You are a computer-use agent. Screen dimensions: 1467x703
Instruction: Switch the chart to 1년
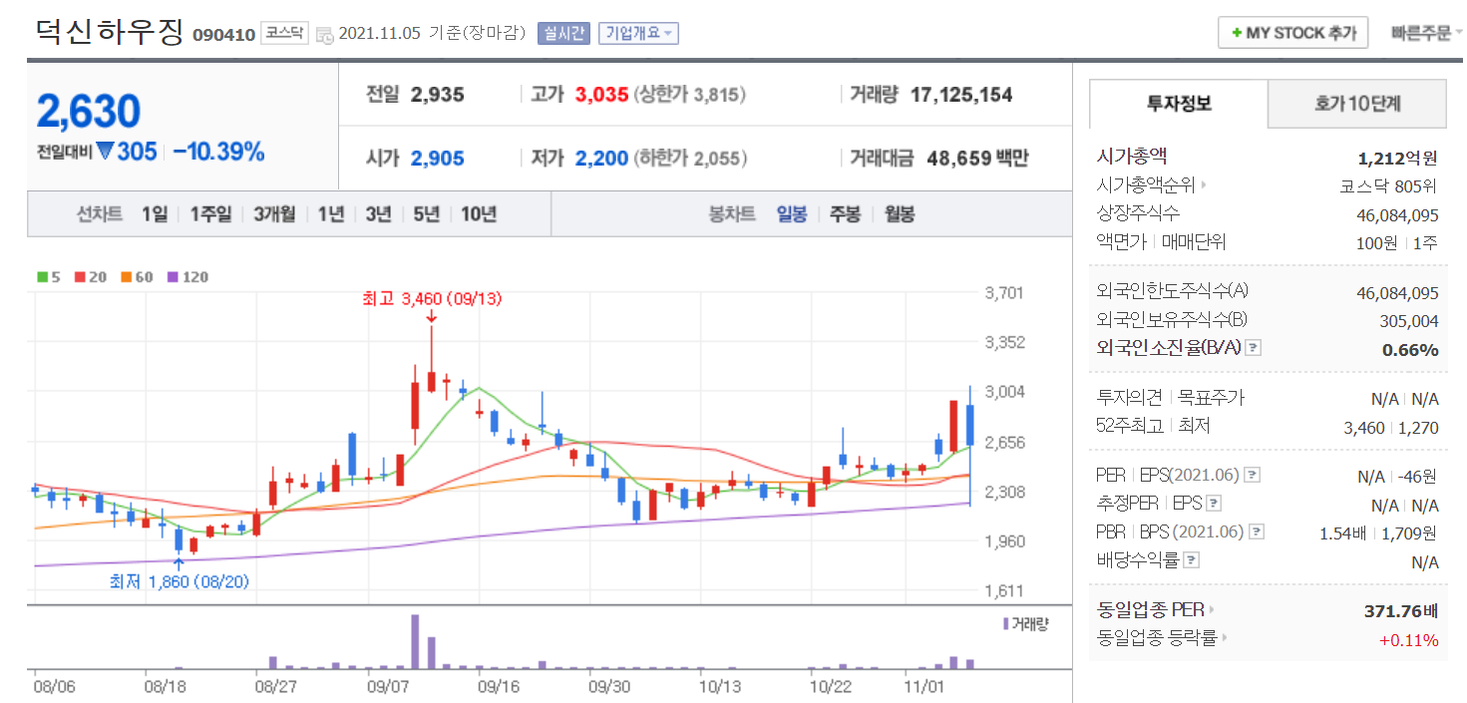(x=331, y=213)
